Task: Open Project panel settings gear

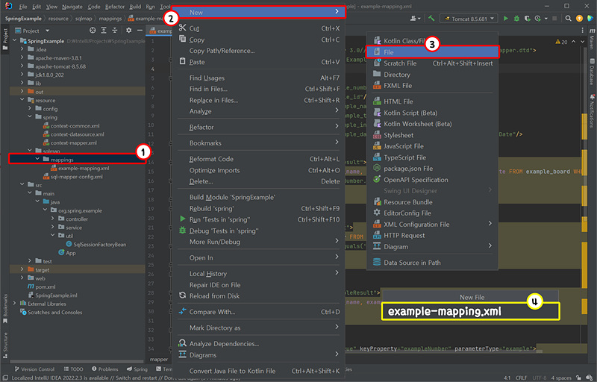Action: pos(128,31)
